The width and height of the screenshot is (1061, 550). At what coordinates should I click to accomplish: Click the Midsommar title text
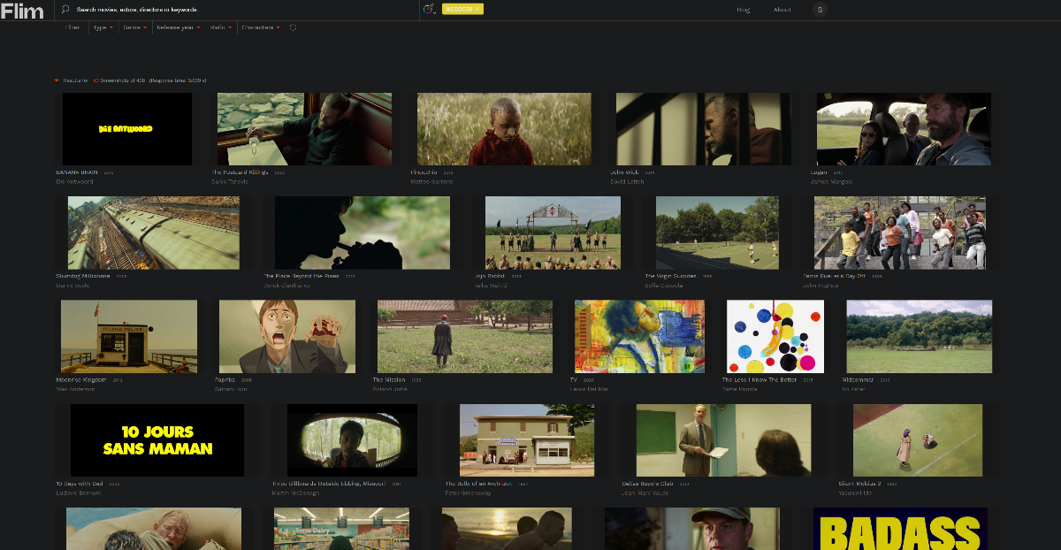point(857,379)
